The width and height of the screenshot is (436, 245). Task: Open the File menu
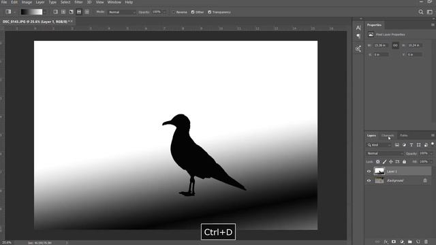click(x=4, y=2)
